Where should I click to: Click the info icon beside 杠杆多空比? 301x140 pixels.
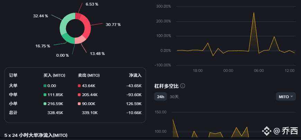coord(183,86)
